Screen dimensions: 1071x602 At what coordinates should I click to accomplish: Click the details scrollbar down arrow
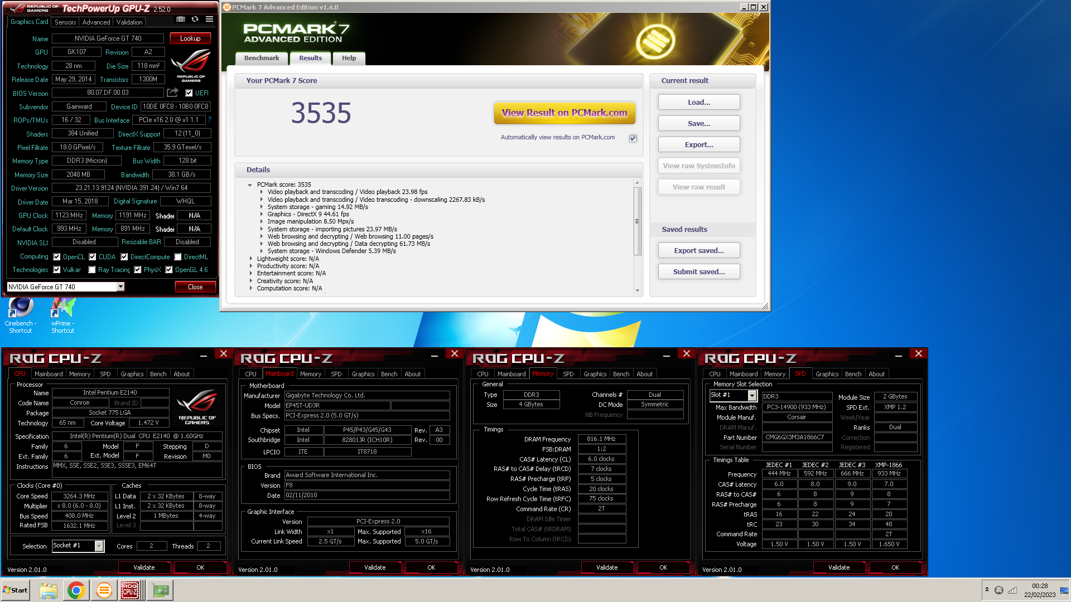[637, 290]
